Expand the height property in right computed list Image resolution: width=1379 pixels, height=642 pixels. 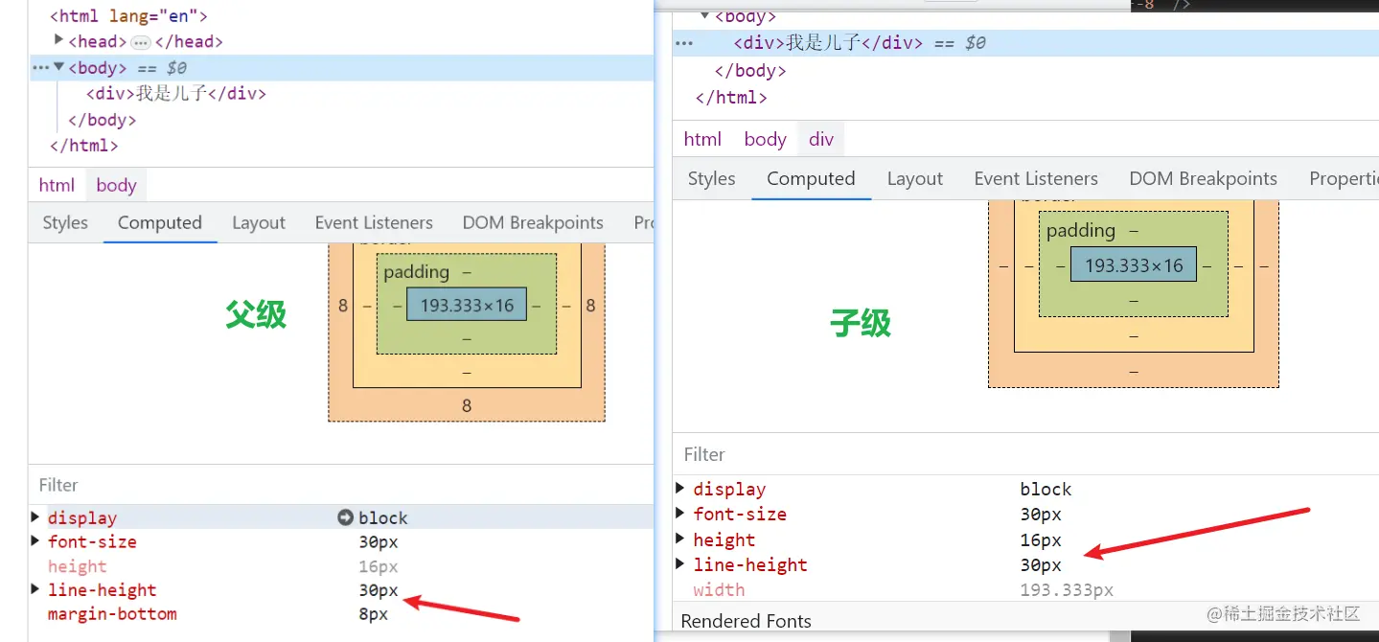[680, 539]
